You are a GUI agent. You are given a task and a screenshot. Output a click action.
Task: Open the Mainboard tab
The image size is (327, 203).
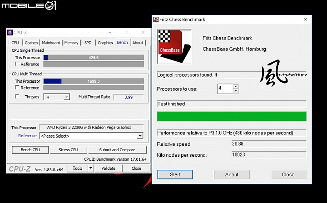[x=51, y=43]
